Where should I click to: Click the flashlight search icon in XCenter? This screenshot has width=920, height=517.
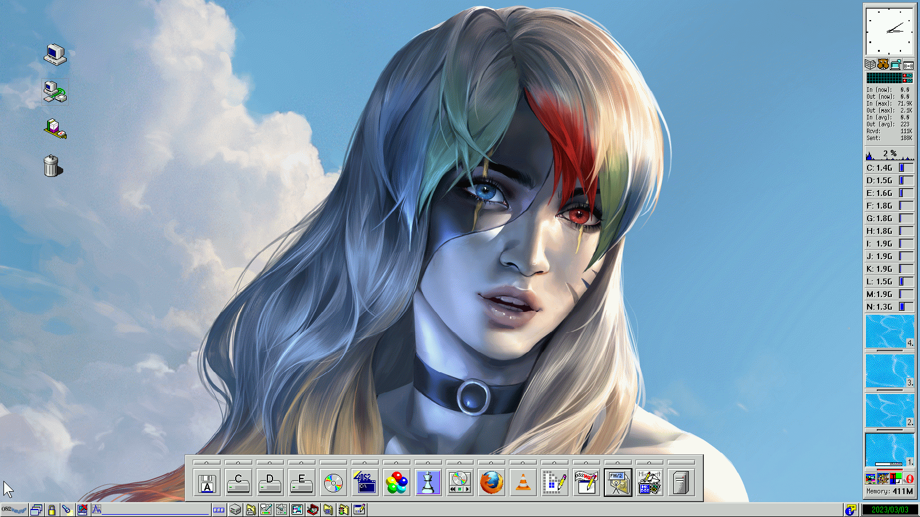[x=67, y=510]
